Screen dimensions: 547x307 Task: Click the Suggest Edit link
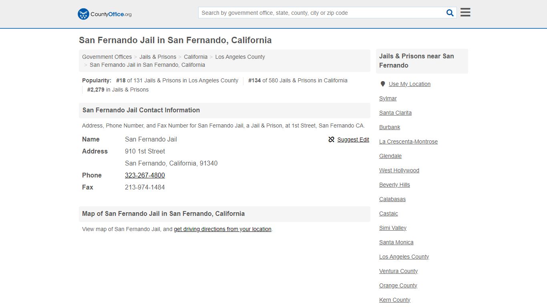point(353,140)
